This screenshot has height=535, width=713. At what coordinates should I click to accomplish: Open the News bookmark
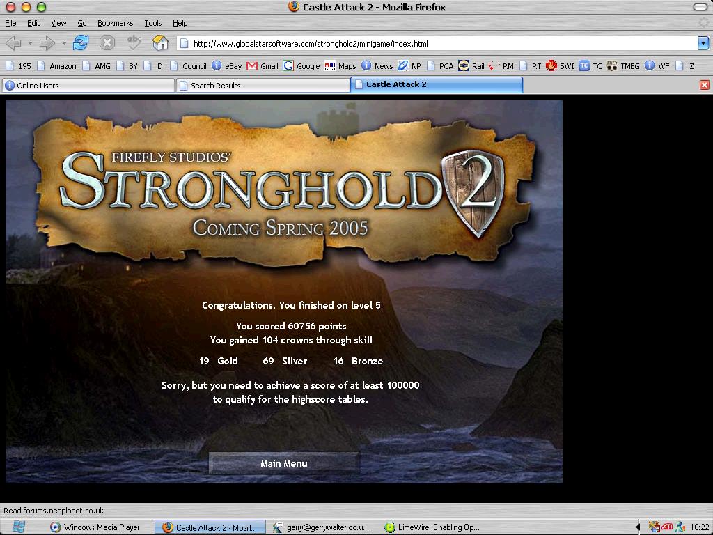pos(377,66)
